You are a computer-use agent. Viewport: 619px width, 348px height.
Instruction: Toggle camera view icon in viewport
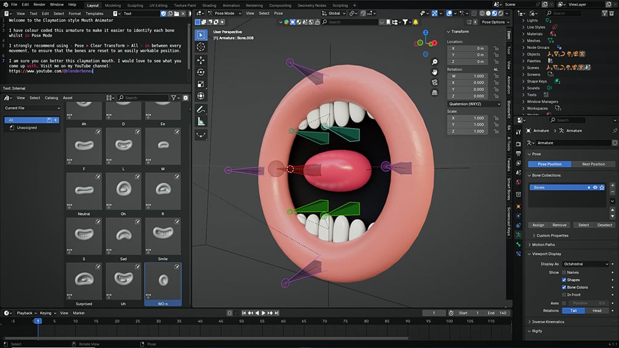[435, 83]
